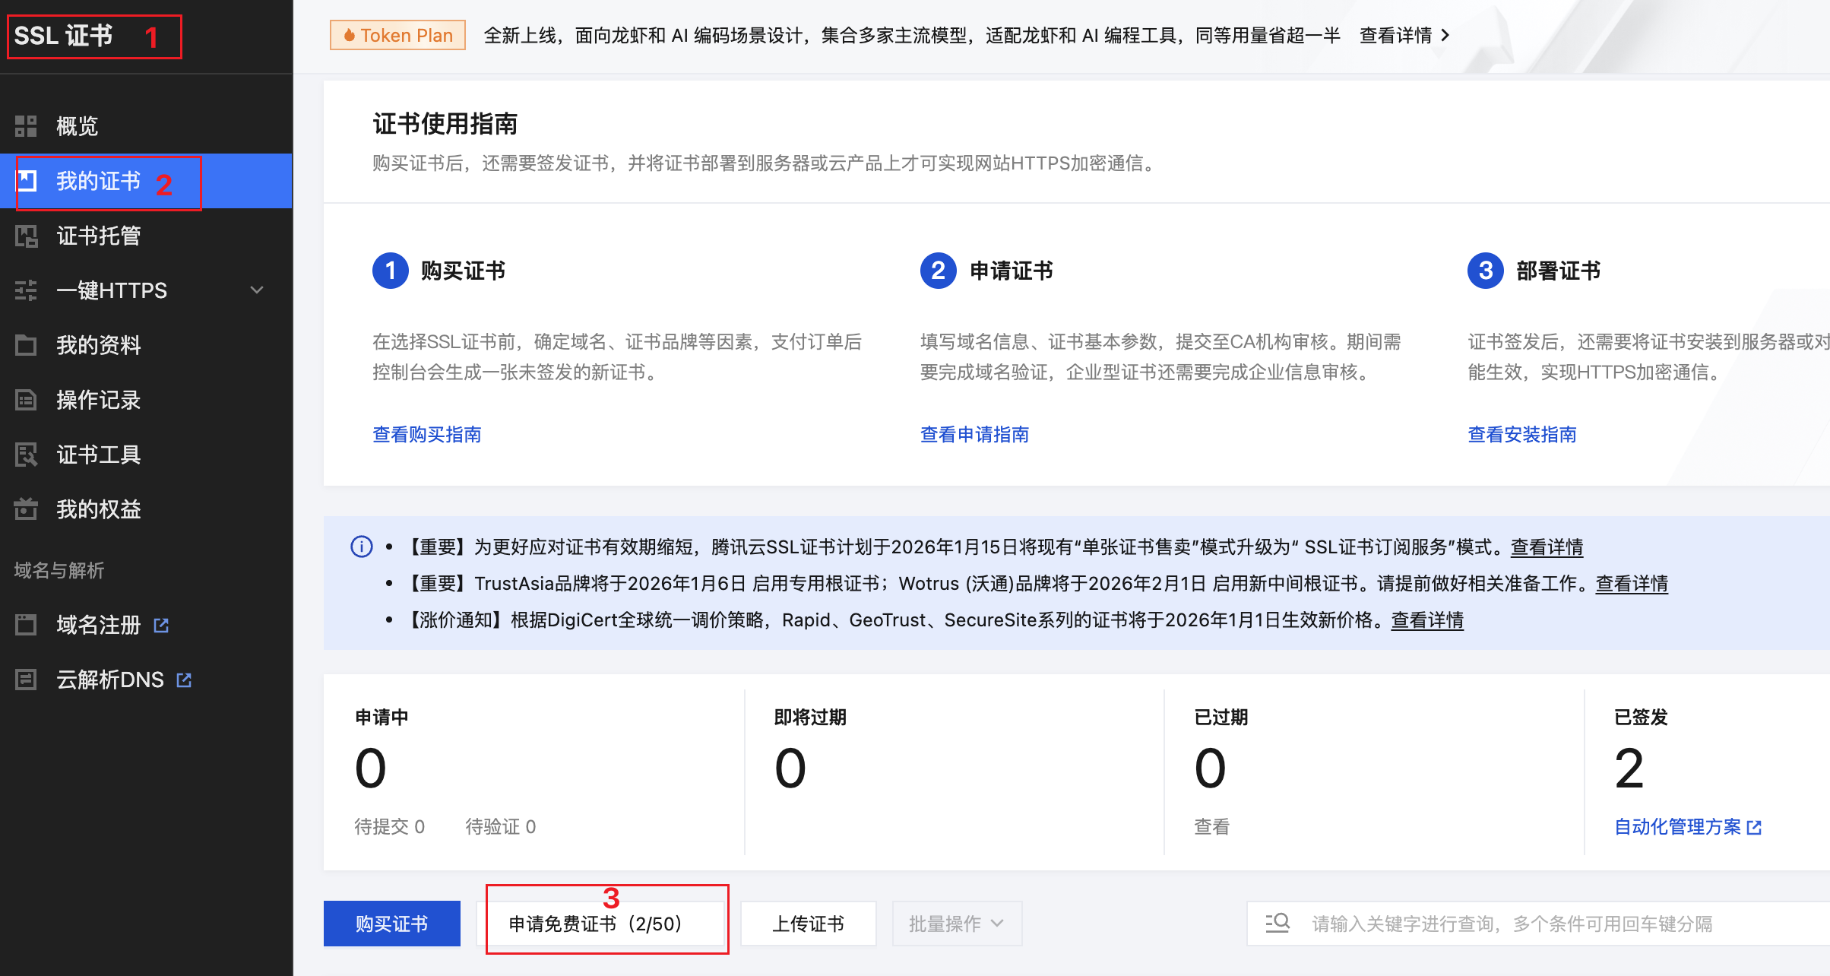This screenshot has width=1830, height=976.
Task: Open the 概览 overview sidebar icon
Action: coord(25,125)
